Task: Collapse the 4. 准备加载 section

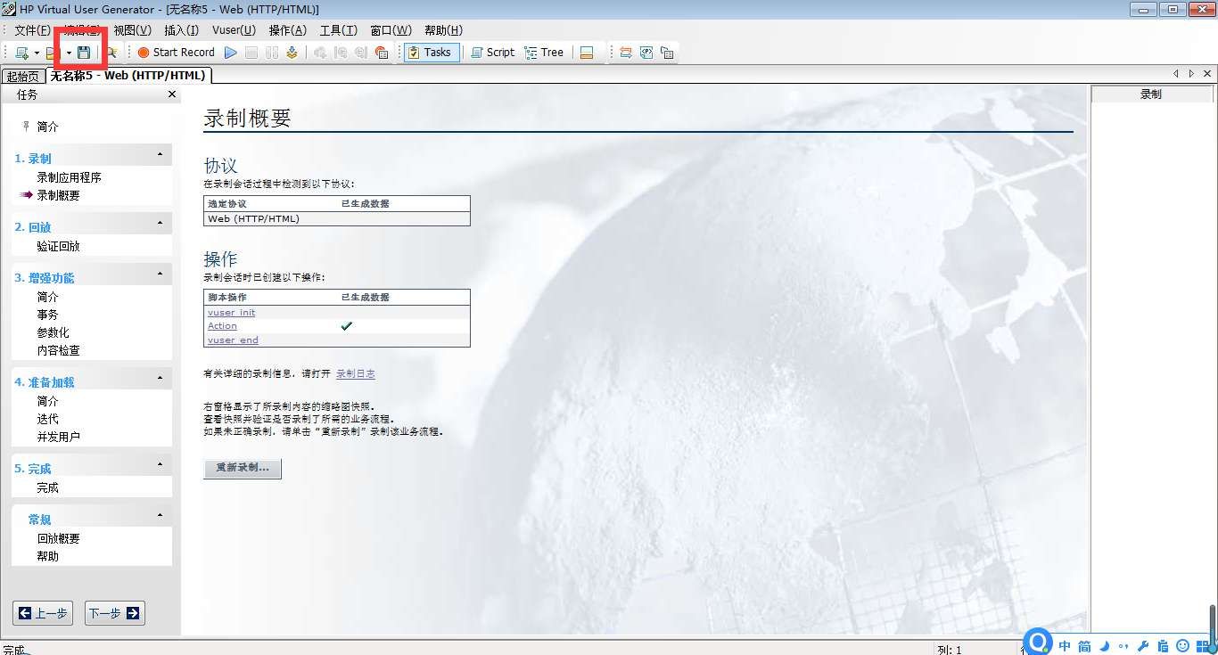Action: point(160,378)
